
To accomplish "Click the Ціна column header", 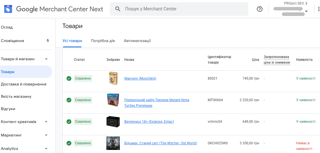I will pyautogui.click(x=256, y=60).
